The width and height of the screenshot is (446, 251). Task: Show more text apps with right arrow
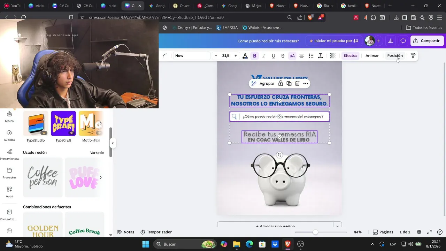click(x=100, y=123)
